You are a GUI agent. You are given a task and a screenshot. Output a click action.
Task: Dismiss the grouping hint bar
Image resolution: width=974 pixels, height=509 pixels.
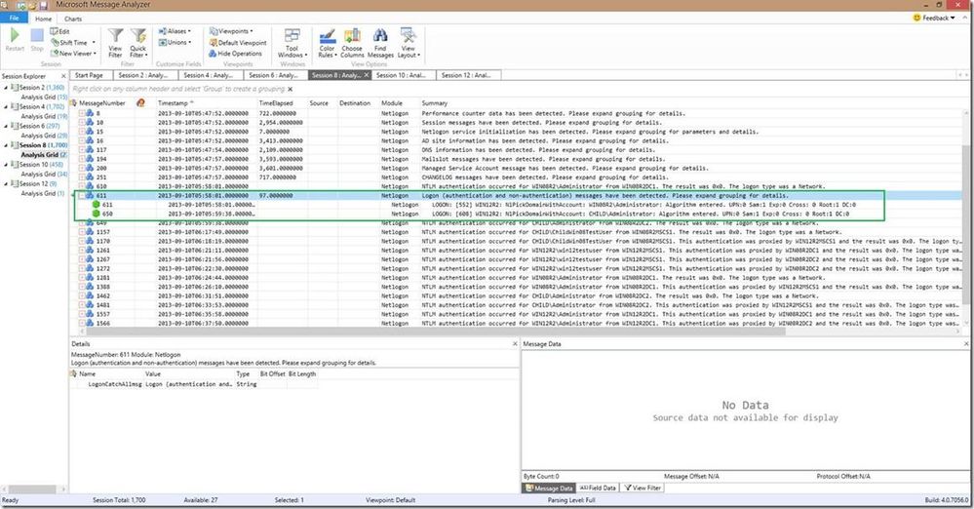pos(291,89)
